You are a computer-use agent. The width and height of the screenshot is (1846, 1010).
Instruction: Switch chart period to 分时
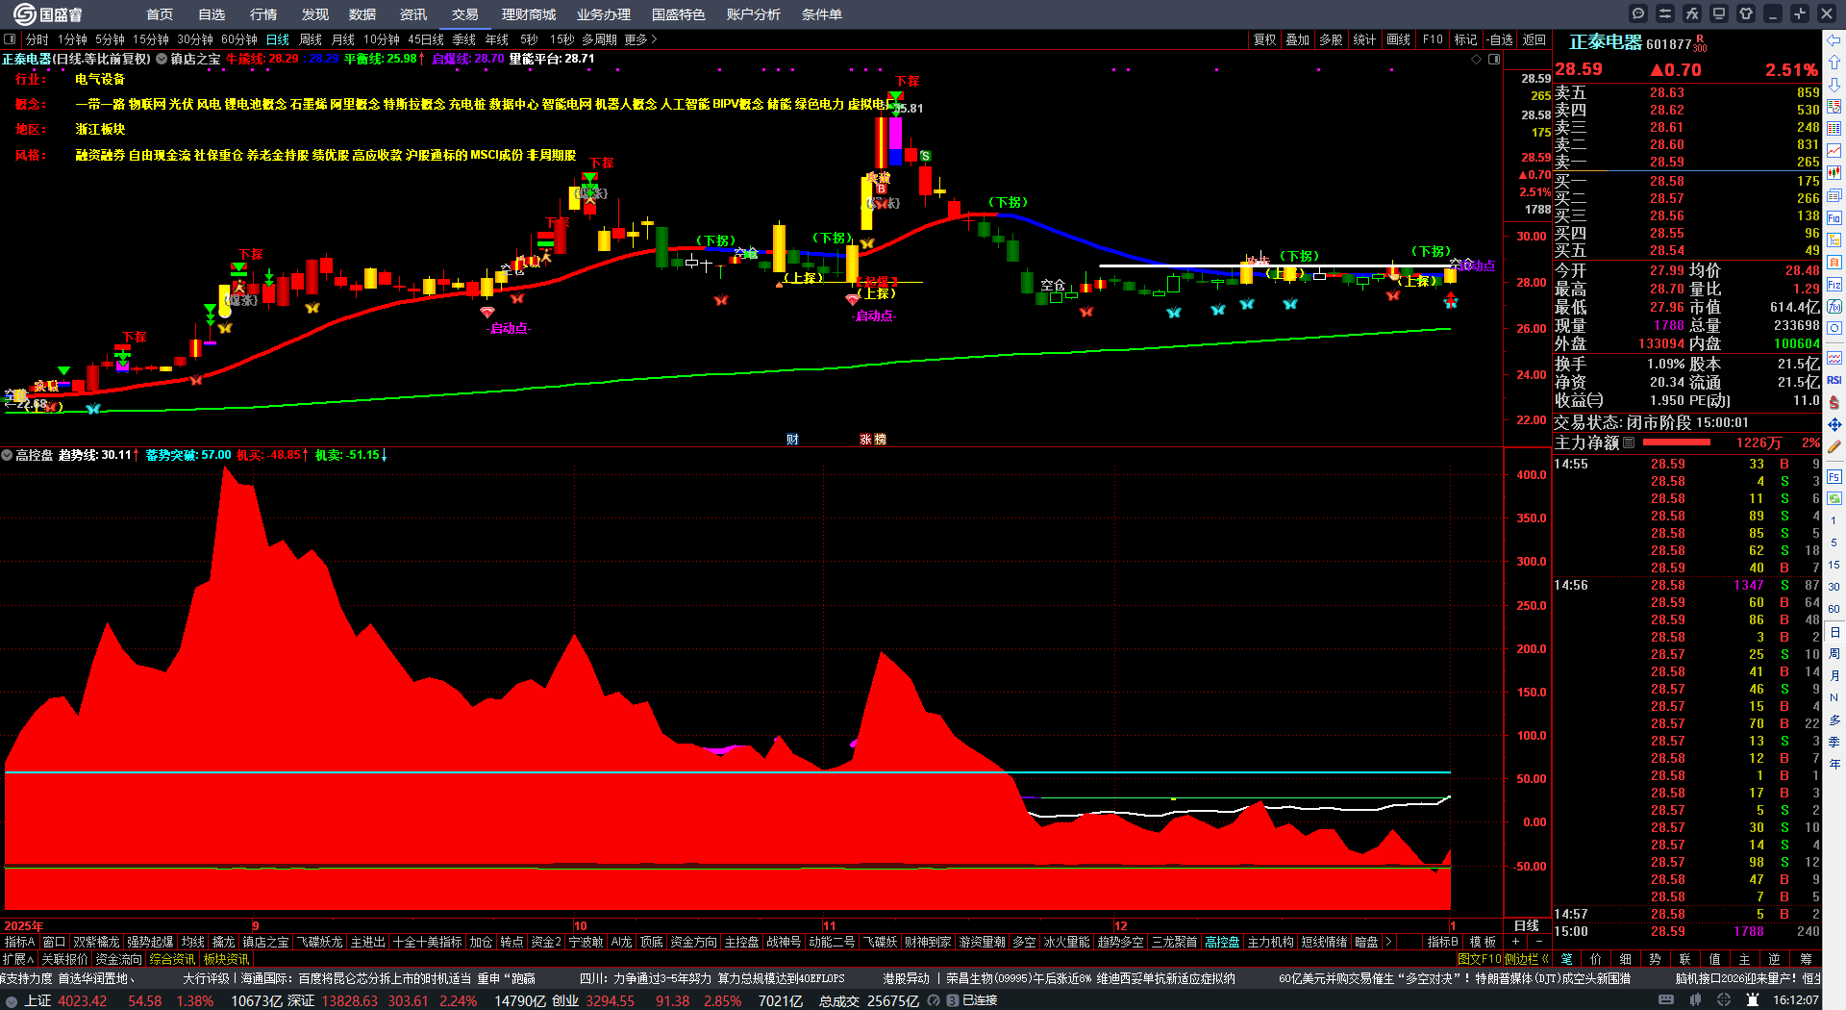point(37,39)
